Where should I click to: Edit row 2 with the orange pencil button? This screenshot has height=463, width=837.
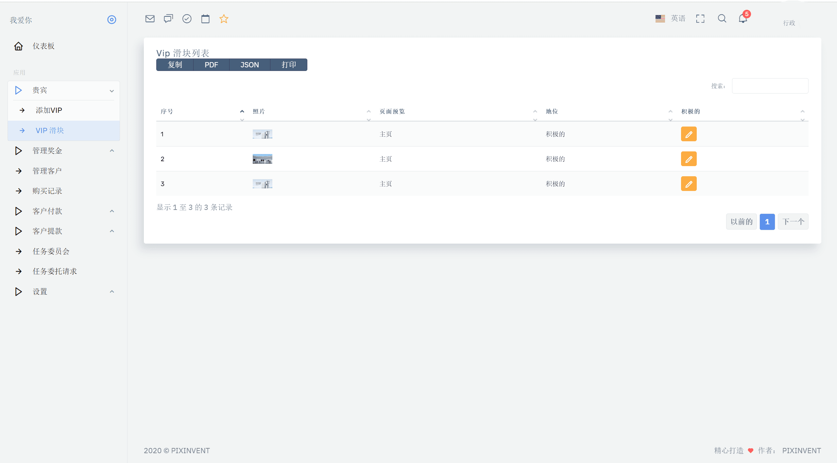pyautogui.click(x=689, y=159)
